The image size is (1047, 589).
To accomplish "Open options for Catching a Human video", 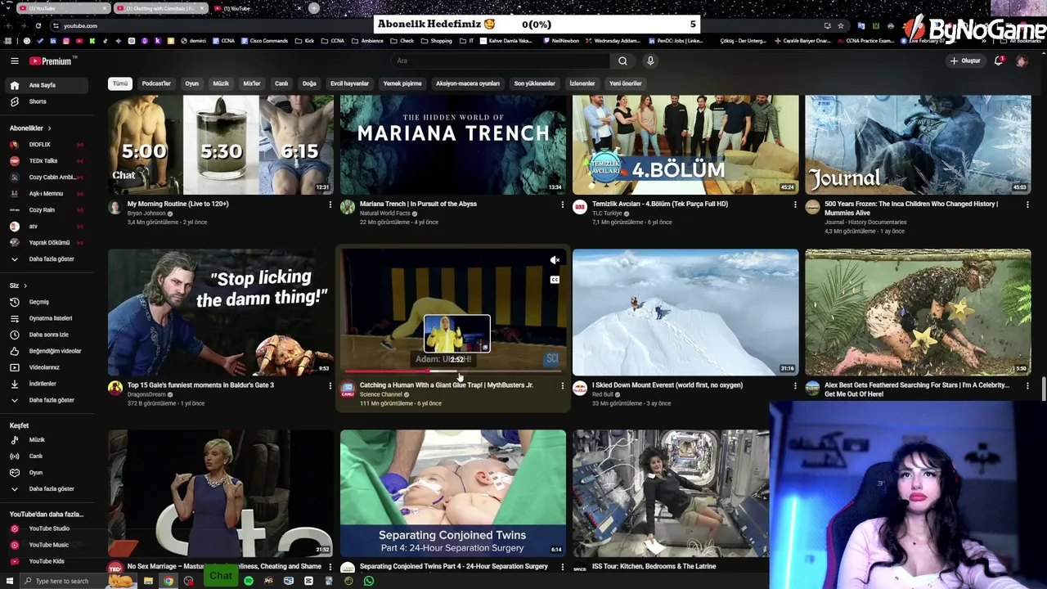I will (562, 385).
